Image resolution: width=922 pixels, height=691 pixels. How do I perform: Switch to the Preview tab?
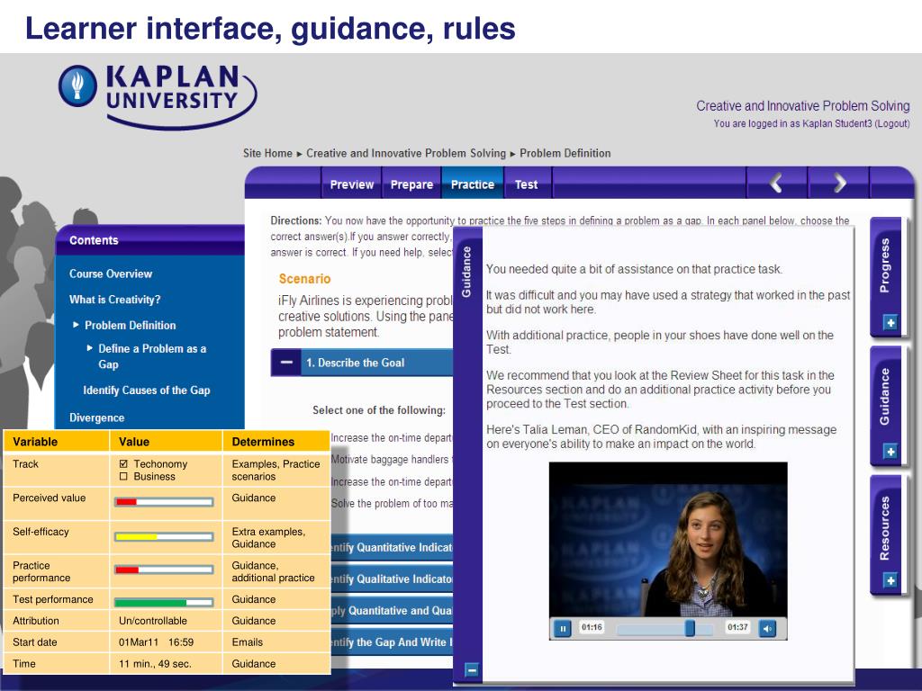[x=352, y=184]
